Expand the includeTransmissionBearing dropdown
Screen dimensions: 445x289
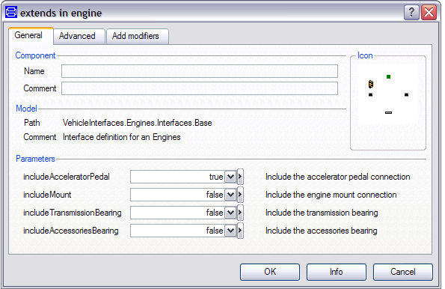(230, 213)
